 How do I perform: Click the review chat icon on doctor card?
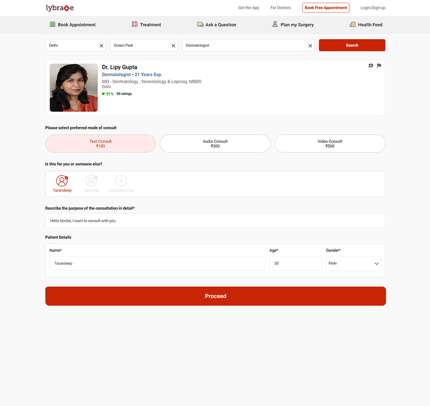[371, 65]
